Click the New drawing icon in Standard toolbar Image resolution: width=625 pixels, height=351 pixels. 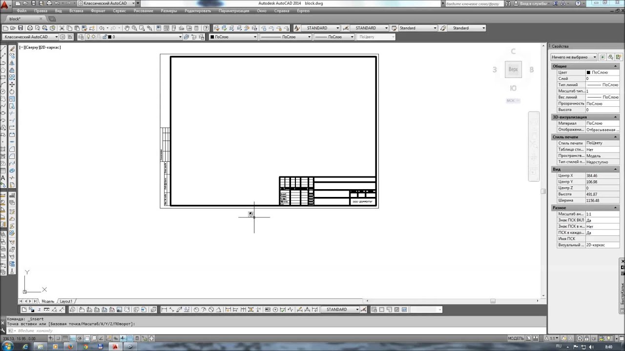(6, 28)
